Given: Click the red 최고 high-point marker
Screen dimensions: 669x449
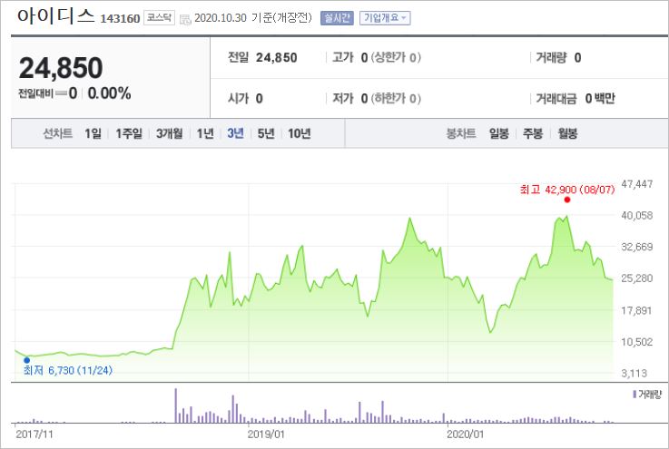Looking at the screenshot, I should click(x=567, y=200).
